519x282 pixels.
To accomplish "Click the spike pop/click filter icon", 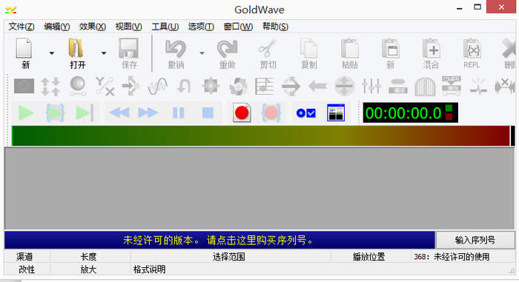I will click(x=478, y=87).
